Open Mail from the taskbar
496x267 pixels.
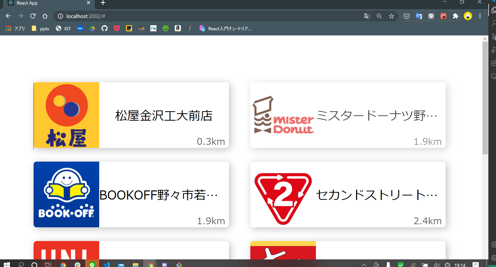coord(121,265)
